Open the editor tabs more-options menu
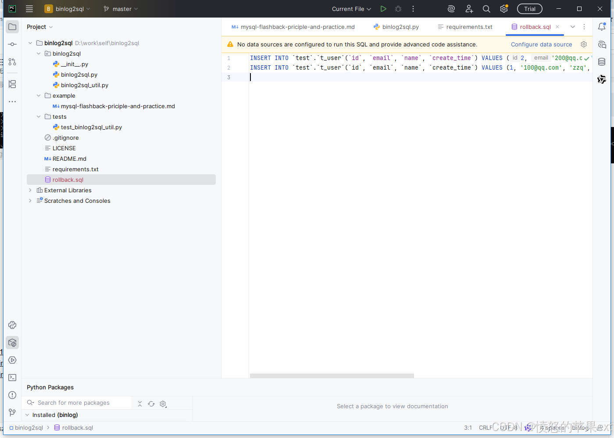The image size is (614, 438). [584, 27]
